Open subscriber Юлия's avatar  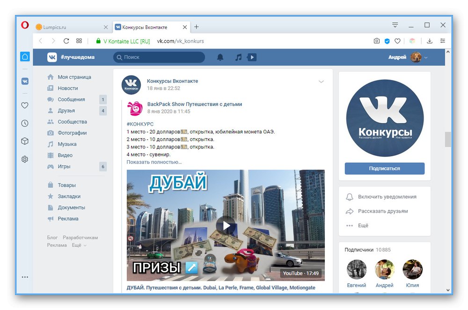412,269
